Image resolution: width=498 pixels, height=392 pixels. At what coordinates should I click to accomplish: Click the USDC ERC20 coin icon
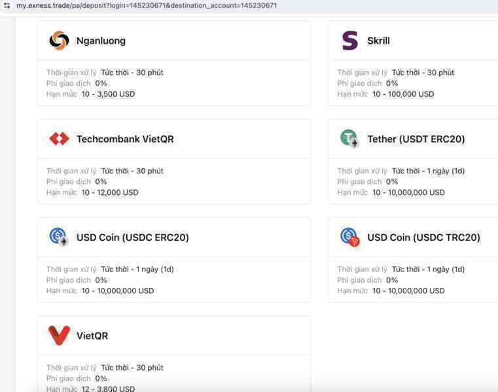click(58, 237)
